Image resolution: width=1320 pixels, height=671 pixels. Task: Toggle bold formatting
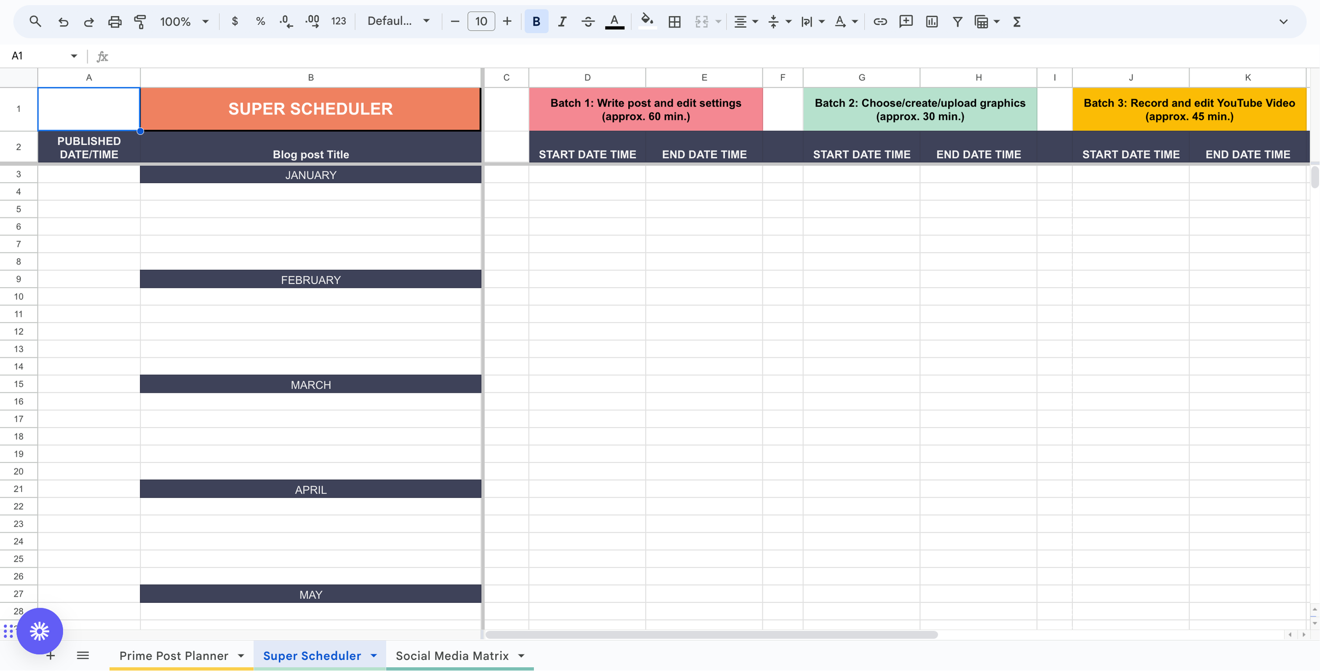pos(536,21)
